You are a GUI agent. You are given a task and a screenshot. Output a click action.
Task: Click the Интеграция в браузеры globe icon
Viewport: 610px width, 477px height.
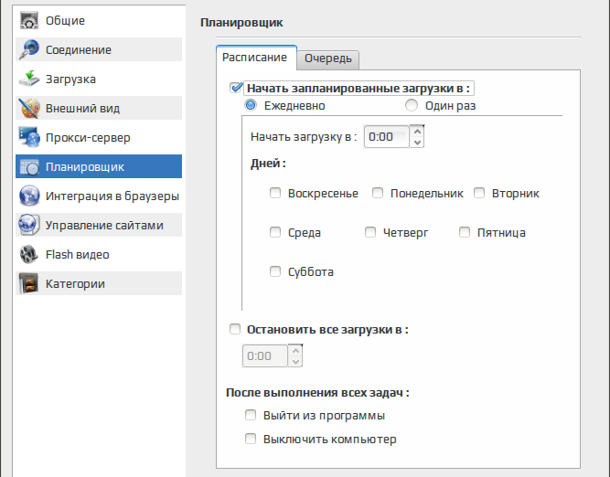29,196
